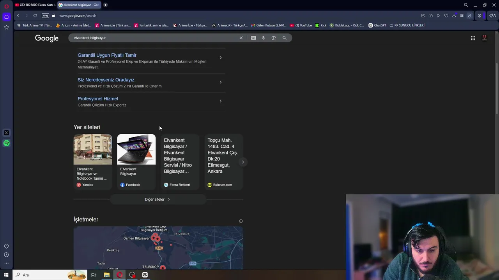Open Spotify in the sidebar
499x280 pixels.
pos(6,143)
